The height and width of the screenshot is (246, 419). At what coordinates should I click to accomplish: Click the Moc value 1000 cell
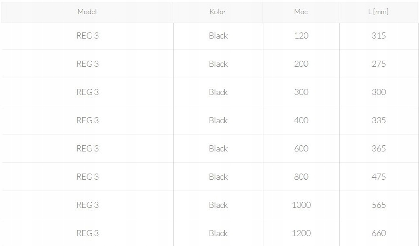301,205
